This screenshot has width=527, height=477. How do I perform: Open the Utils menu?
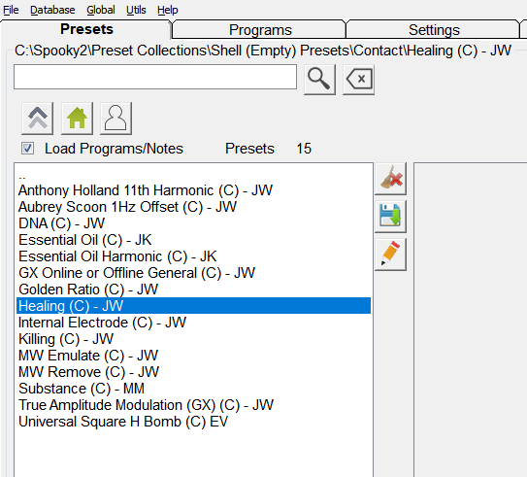coord(136,10)
